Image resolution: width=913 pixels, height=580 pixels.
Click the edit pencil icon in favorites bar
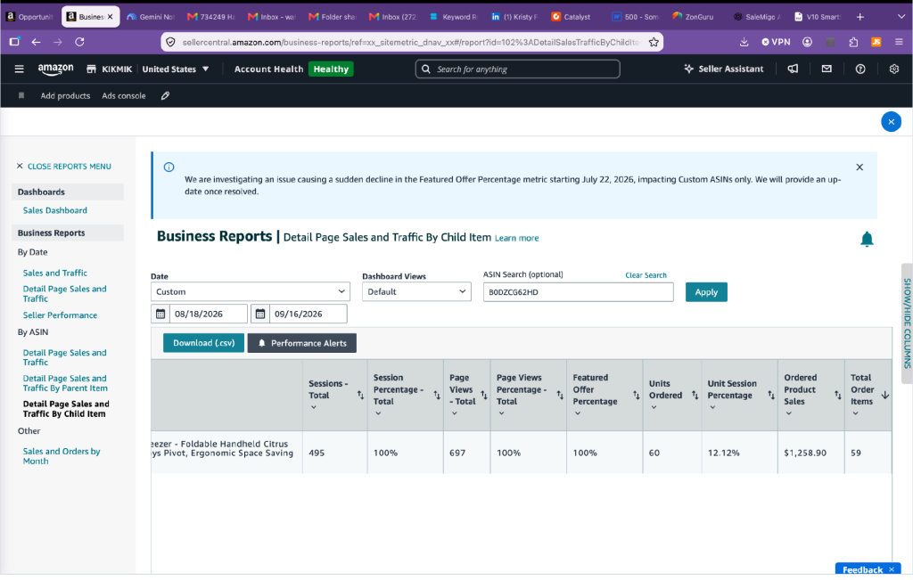165,95
